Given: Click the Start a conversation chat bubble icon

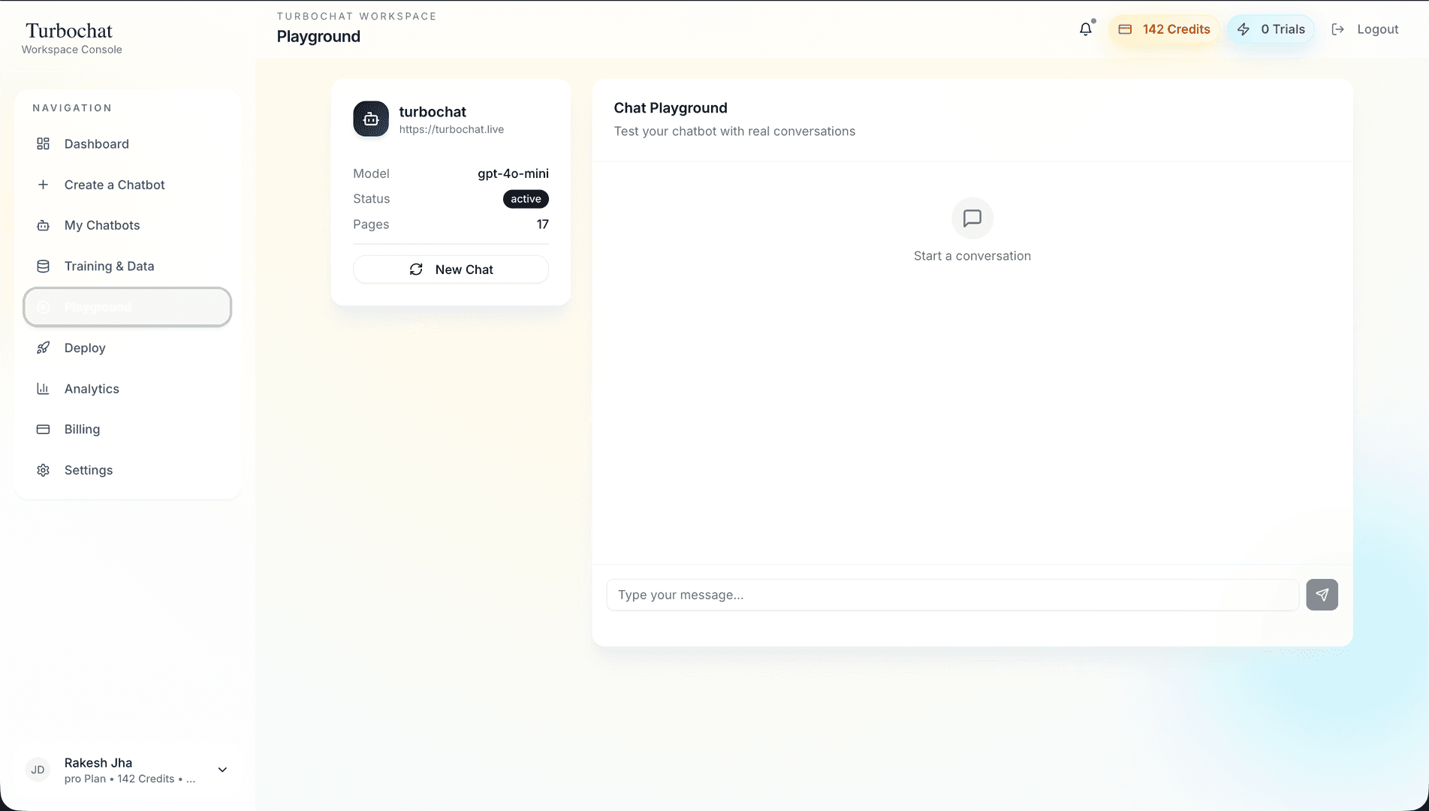Looking at the screenshot, I should 972,219.
